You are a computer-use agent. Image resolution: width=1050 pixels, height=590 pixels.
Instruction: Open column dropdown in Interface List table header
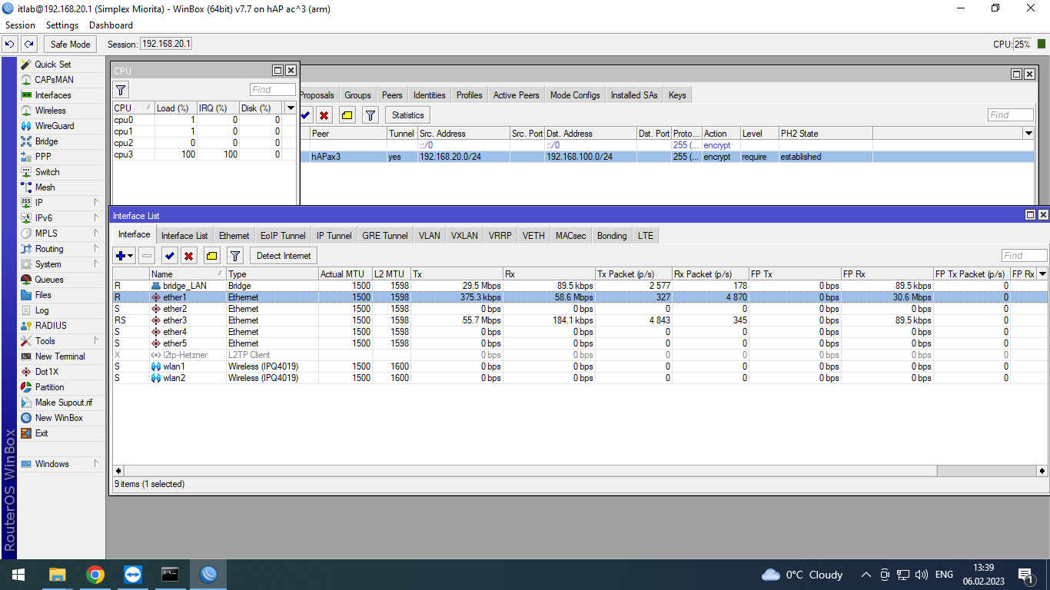coord(1042,274)
